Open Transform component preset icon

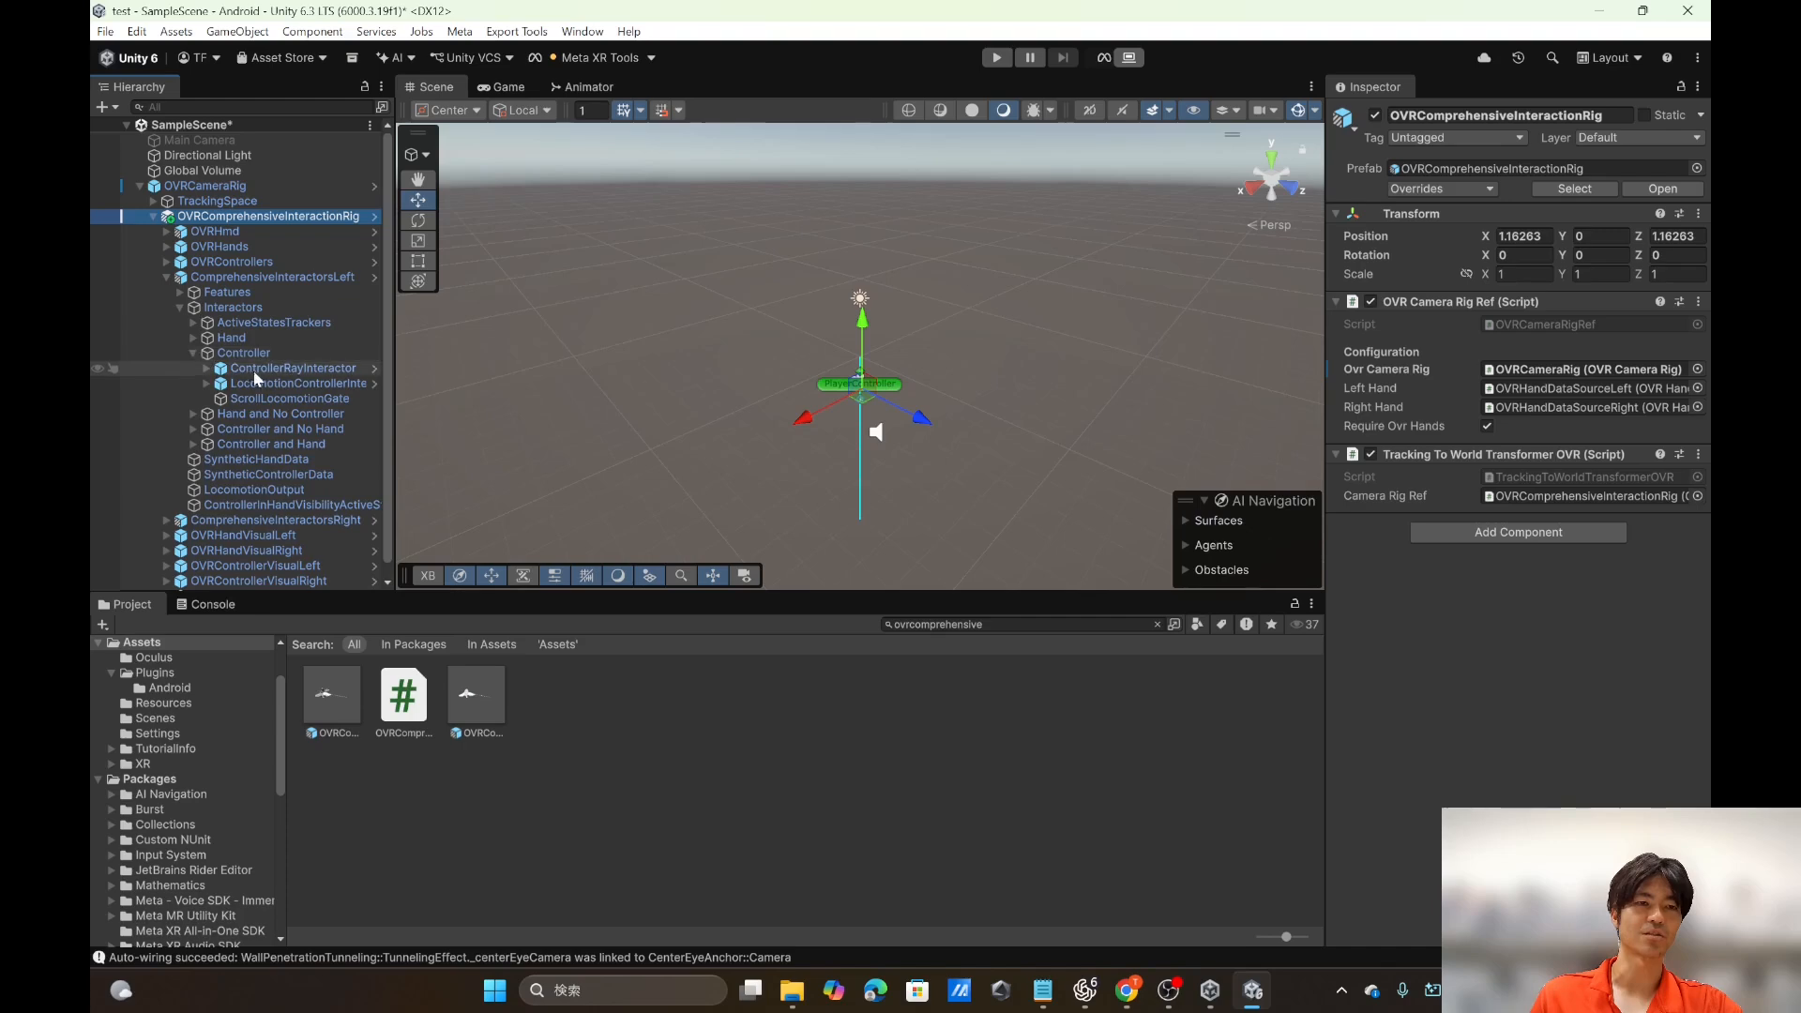click(x=1679, y=214)
